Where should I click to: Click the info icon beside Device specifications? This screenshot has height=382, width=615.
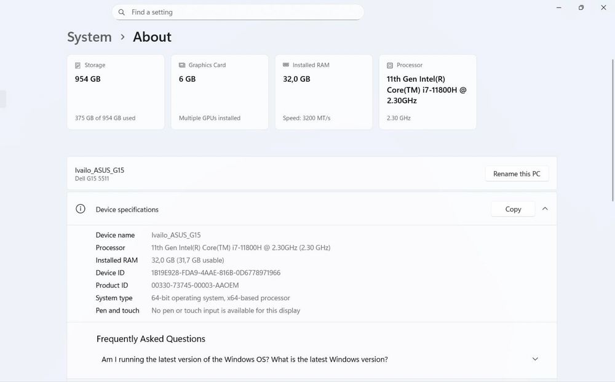click(81, 209)
